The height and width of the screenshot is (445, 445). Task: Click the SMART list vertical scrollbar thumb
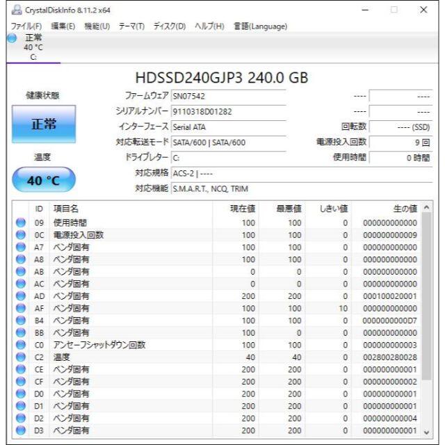click(426, 296)
